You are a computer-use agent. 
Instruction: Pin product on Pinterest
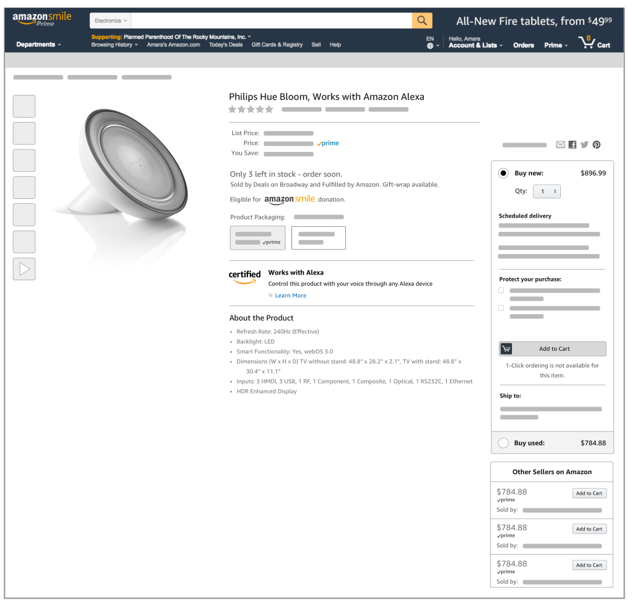pos(596,144)
